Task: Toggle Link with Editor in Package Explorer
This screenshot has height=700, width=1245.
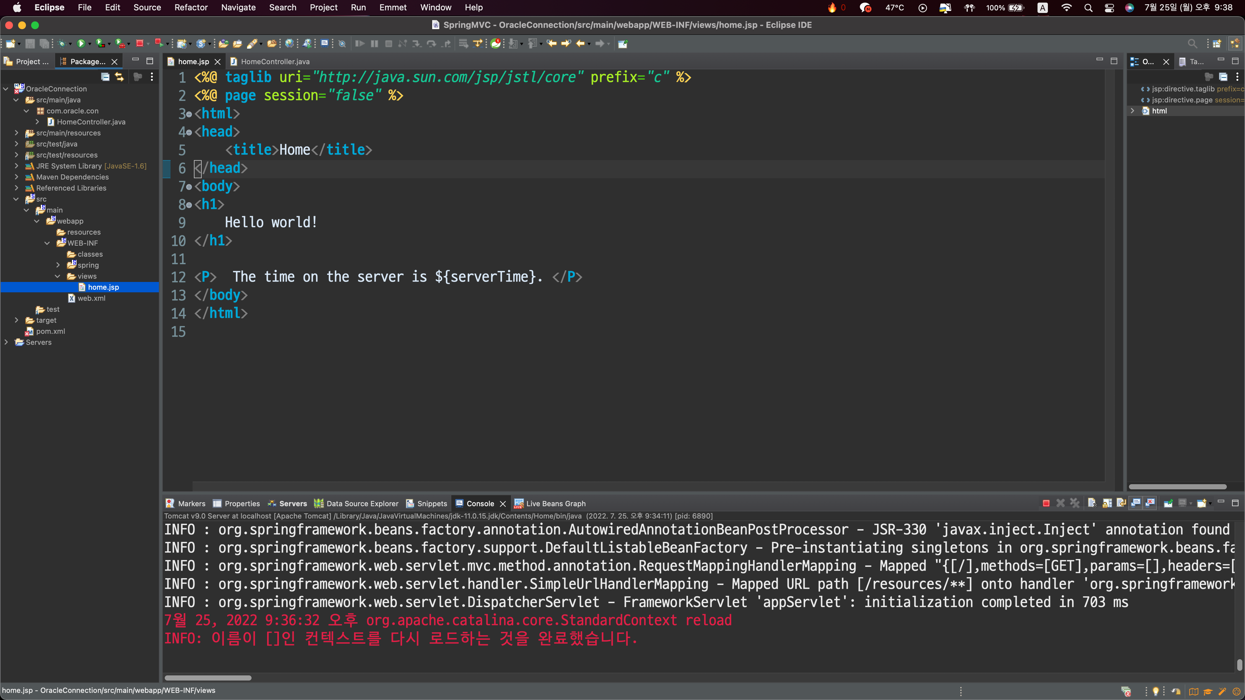Action: pos(119,77)
